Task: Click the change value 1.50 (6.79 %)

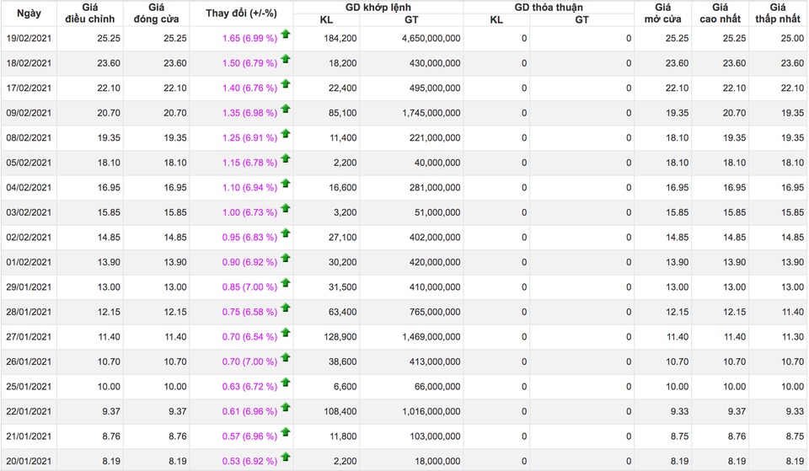Action: click(x=249, y=63)
